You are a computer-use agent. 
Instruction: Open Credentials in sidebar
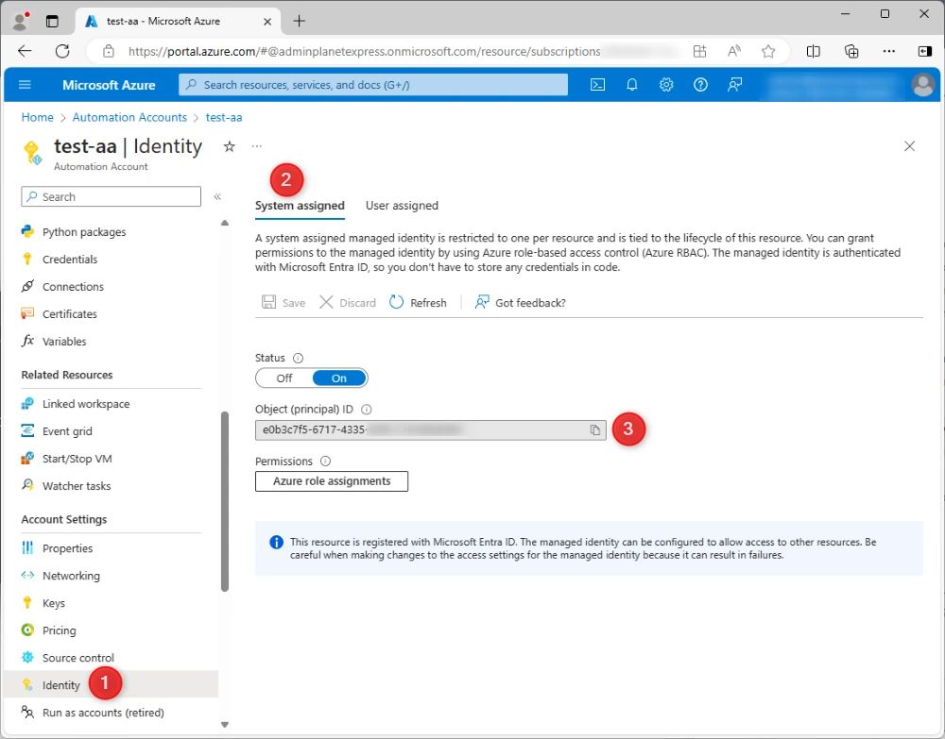coord(70,260)
